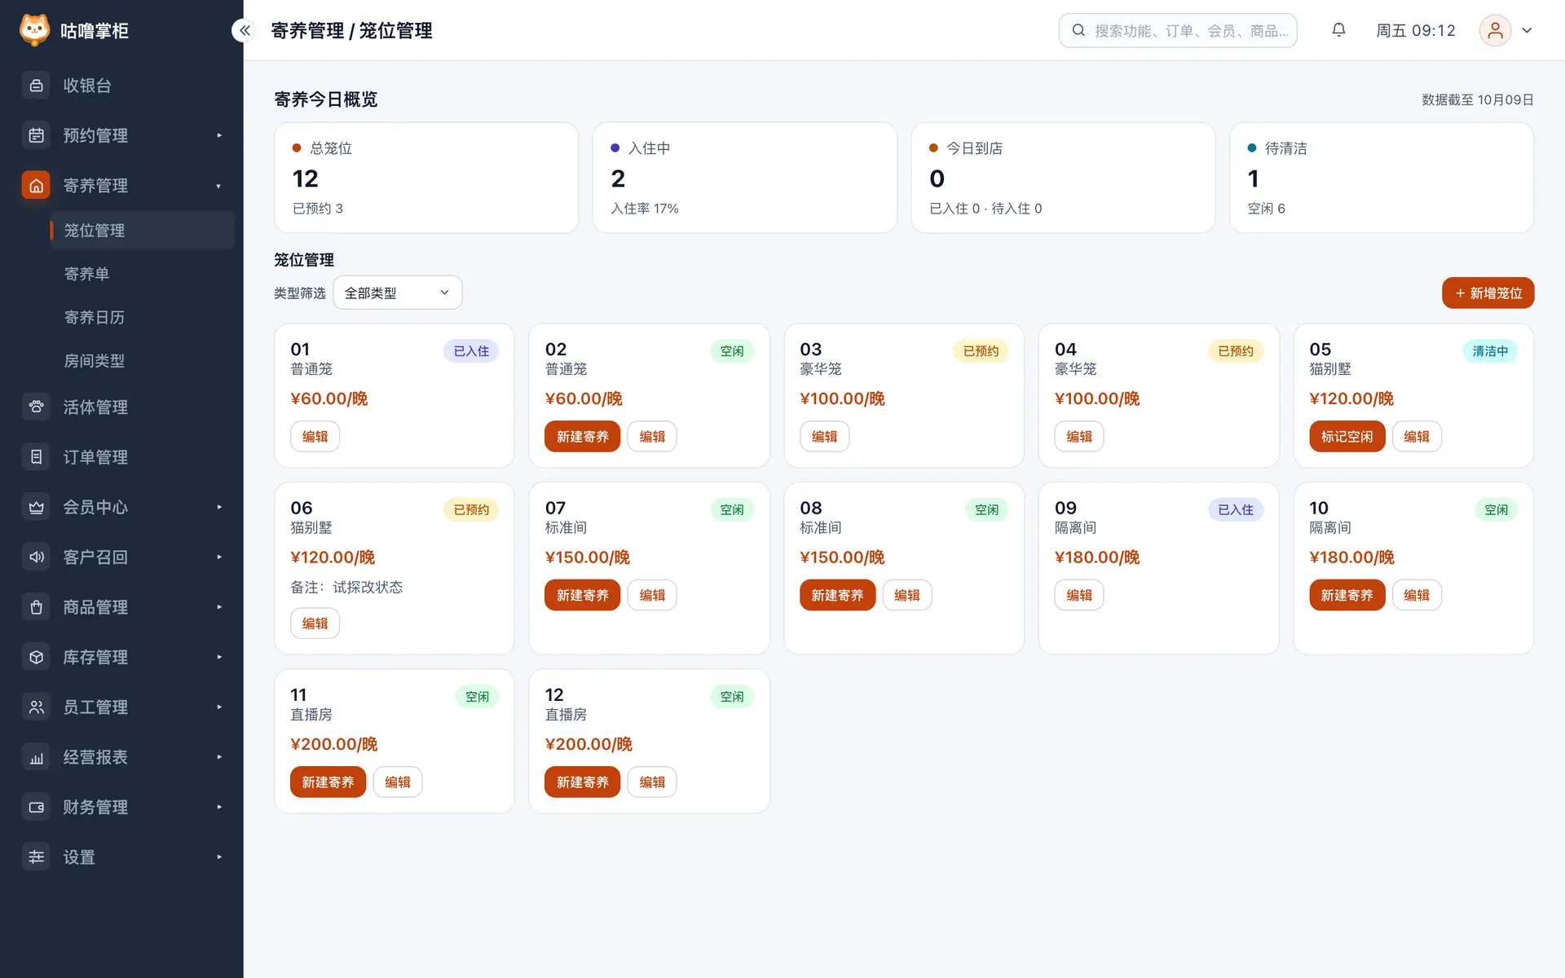Click the 客户召回 speaker icon
1565x978 pixels.
pos(36,557)
